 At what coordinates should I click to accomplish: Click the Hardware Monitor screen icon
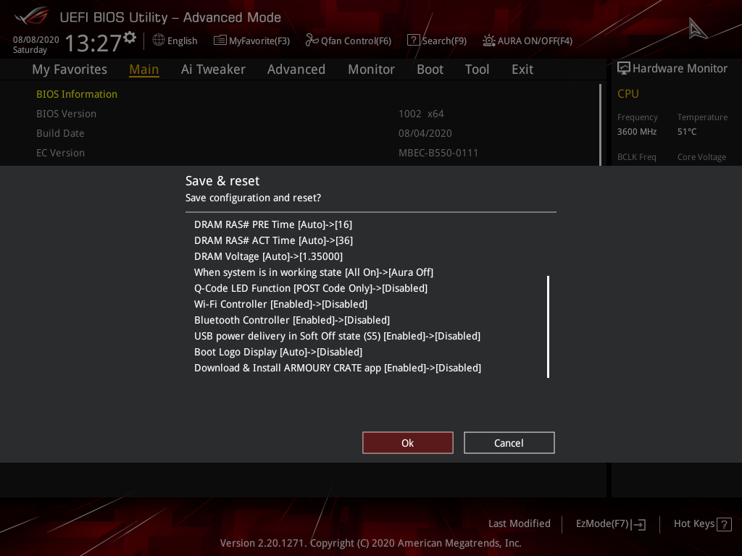(x=624, y=68)
